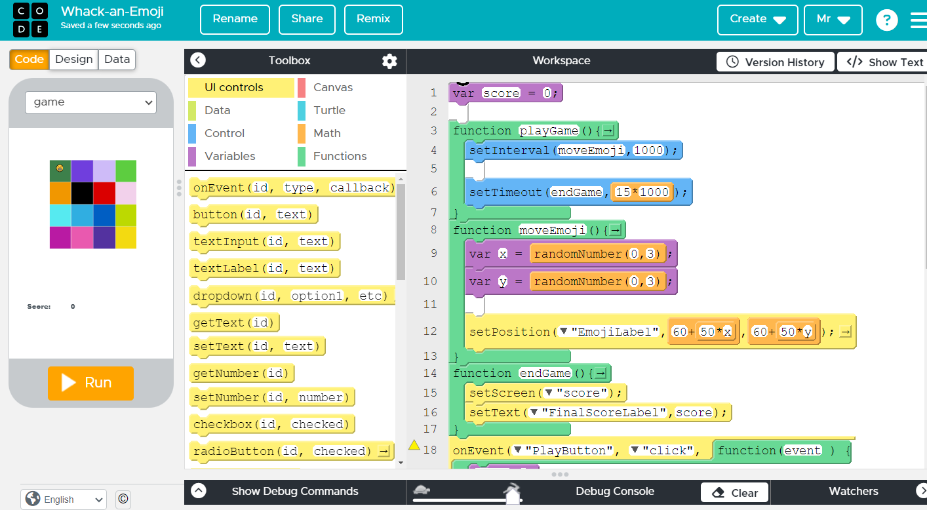
Task: Open the screen selector dropdown showing game
Action: 90,102
